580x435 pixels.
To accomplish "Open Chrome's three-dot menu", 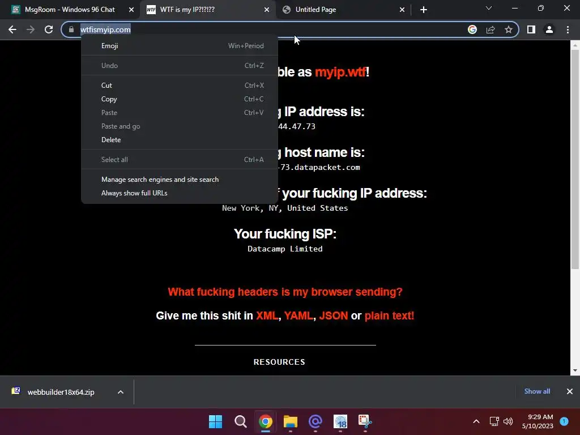I will [x=568, y=29].
